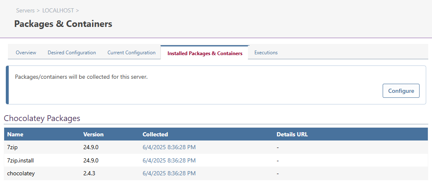Click the Configure button
Screen dimensions: 432x184
(401, 91)
